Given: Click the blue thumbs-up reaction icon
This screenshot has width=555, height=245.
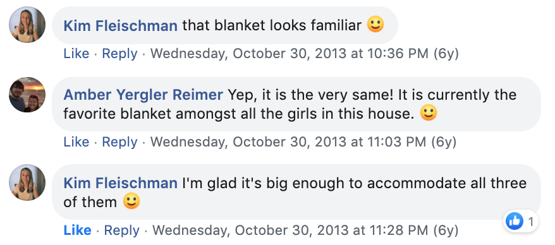Looking at the screenshot, I should [x=515, y=221].
